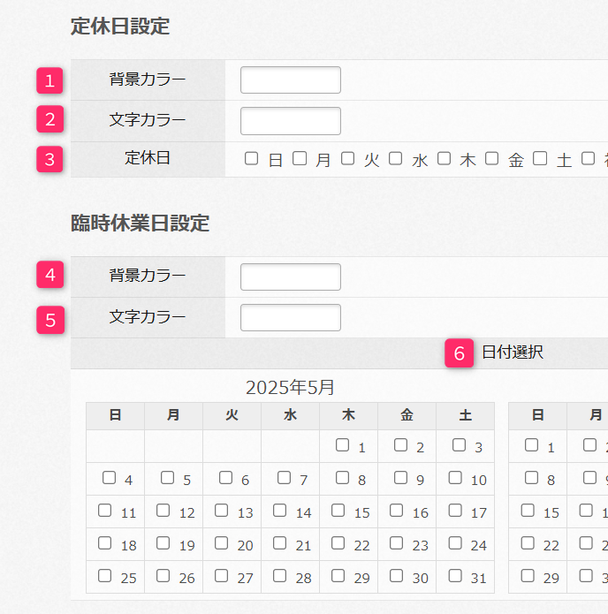
Task: Mark May 20 as a temporary closure day
Action: click(x=222, y=543)
